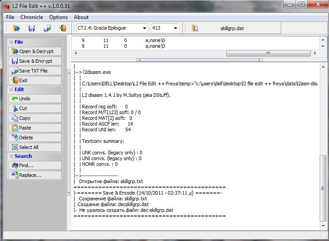Screen dimensions: 329x241
Task: Click the Find... search button
Action: coord(35,165)
